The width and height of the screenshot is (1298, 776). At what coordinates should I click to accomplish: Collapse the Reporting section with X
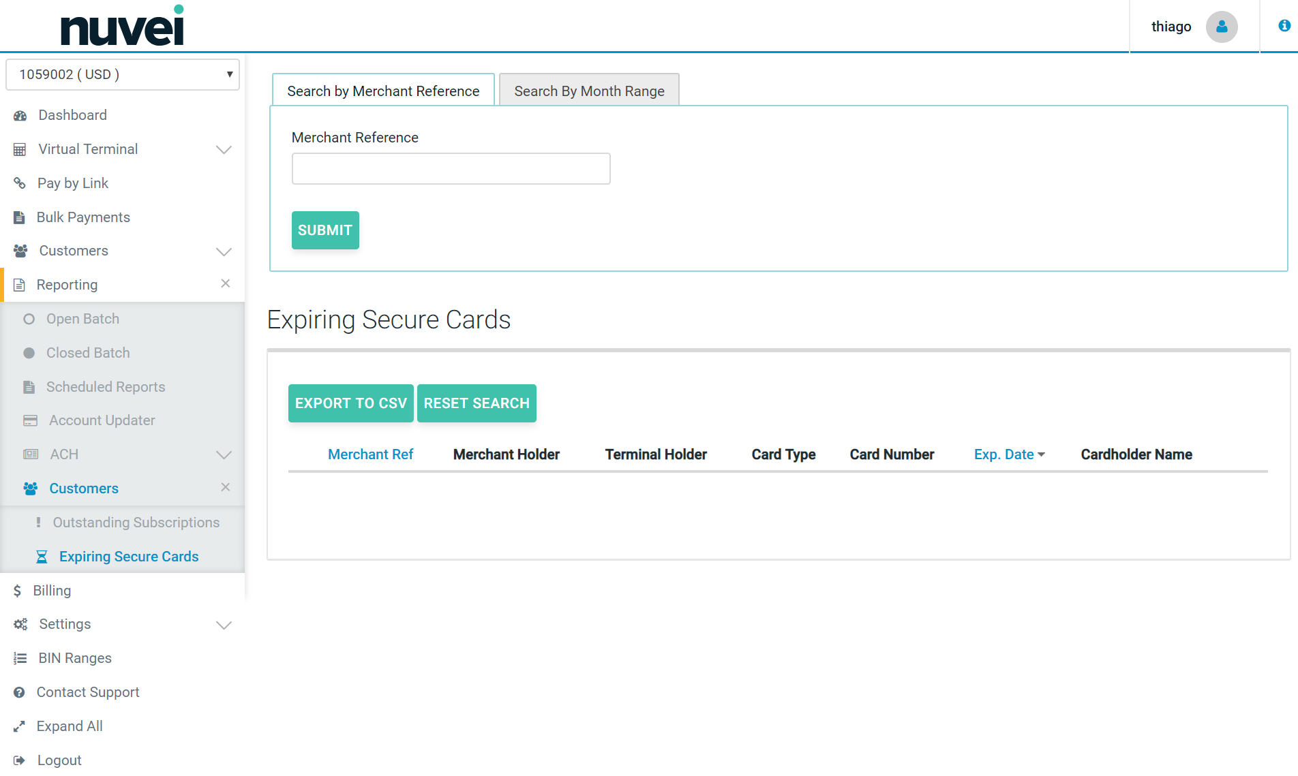click(226, 283)
